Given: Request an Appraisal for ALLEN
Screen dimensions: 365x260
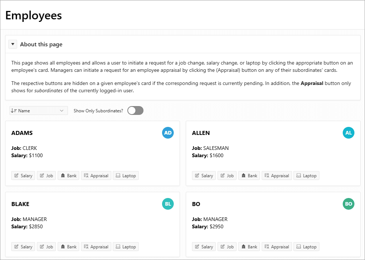Looking at the screenshot, I should click(x=277, y=176).
